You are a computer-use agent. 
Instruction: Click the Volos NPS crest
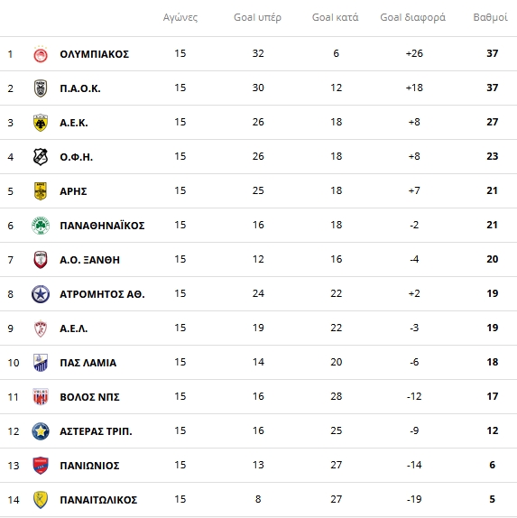[x=41, y=397]
